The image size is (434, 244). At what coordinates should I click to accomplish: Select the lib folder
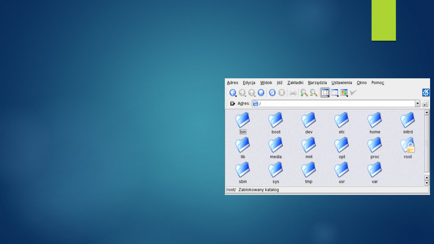(243, 148)
